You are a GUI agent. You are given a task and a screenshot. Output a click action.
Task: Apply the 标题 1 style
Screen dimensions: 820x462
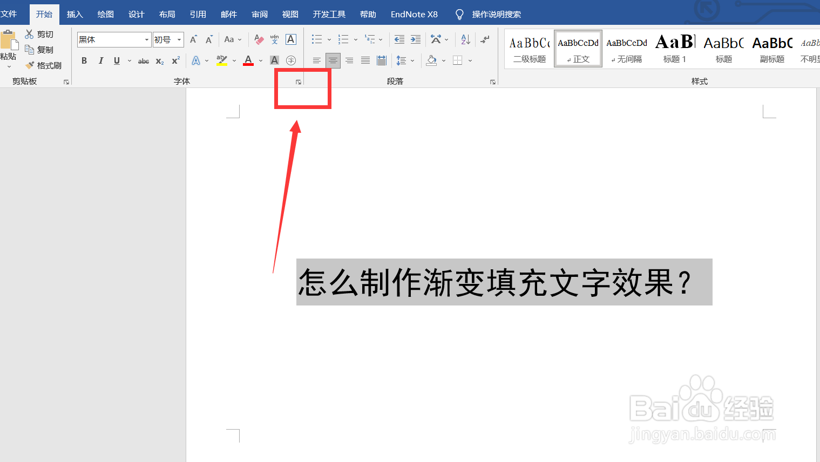(x=675, y=49)
